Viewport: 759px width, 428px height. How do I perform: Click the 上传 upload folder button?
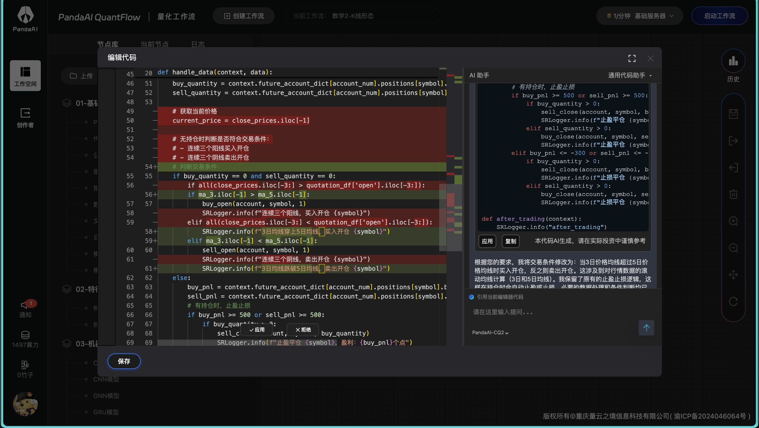81,76
